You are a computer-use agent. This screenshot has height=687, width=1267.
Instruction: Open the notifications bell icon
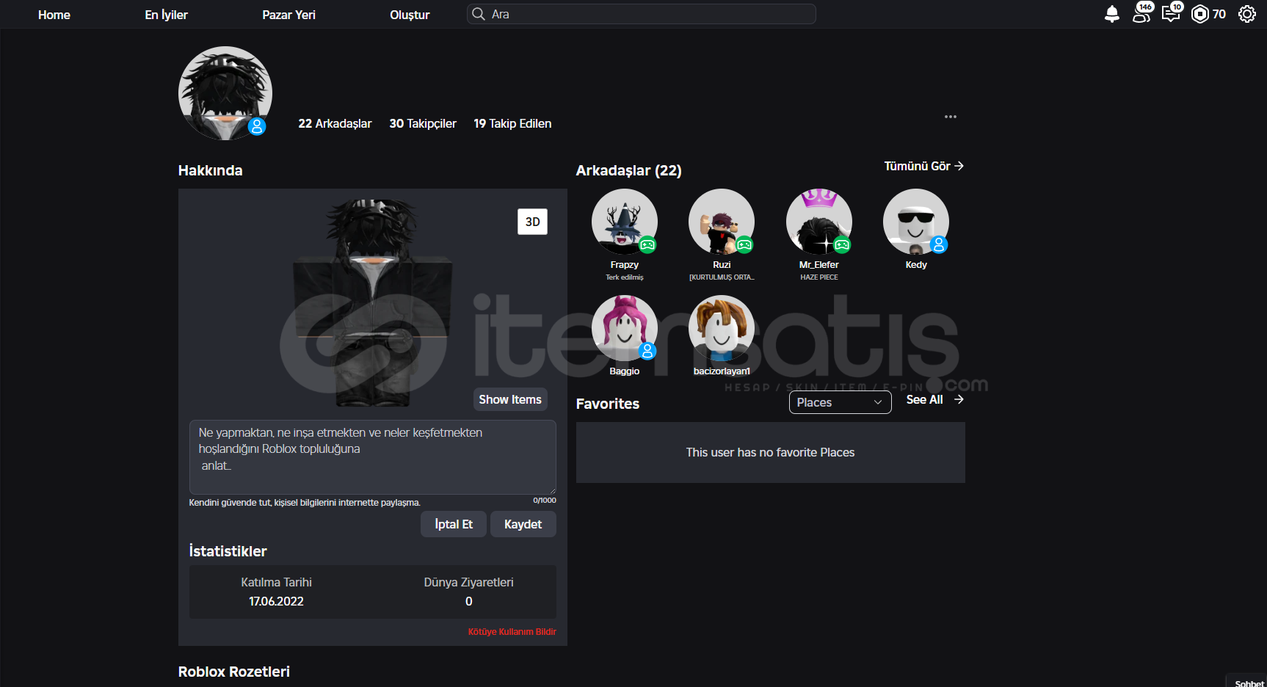(1112, 14)
